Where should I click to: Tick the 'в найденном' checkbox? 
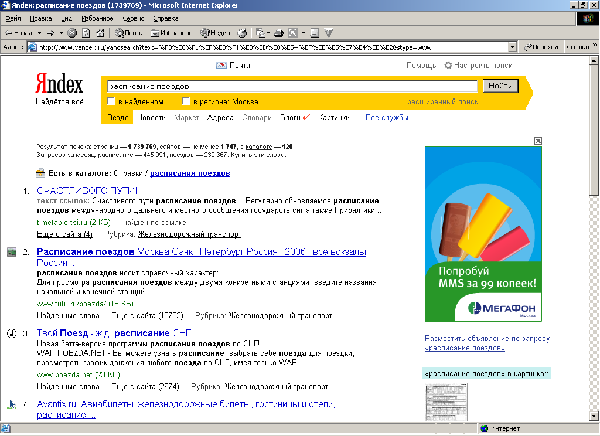coord(111,101)
